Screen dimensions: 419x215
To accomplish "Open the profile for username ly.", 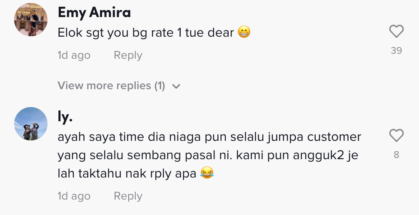I will [65, 117].
